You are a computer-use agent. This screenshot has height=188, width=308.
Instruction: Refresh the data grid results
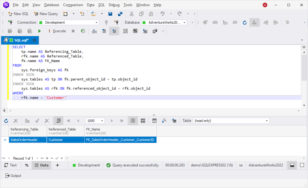pyautogui.click(x=6, y=121)
